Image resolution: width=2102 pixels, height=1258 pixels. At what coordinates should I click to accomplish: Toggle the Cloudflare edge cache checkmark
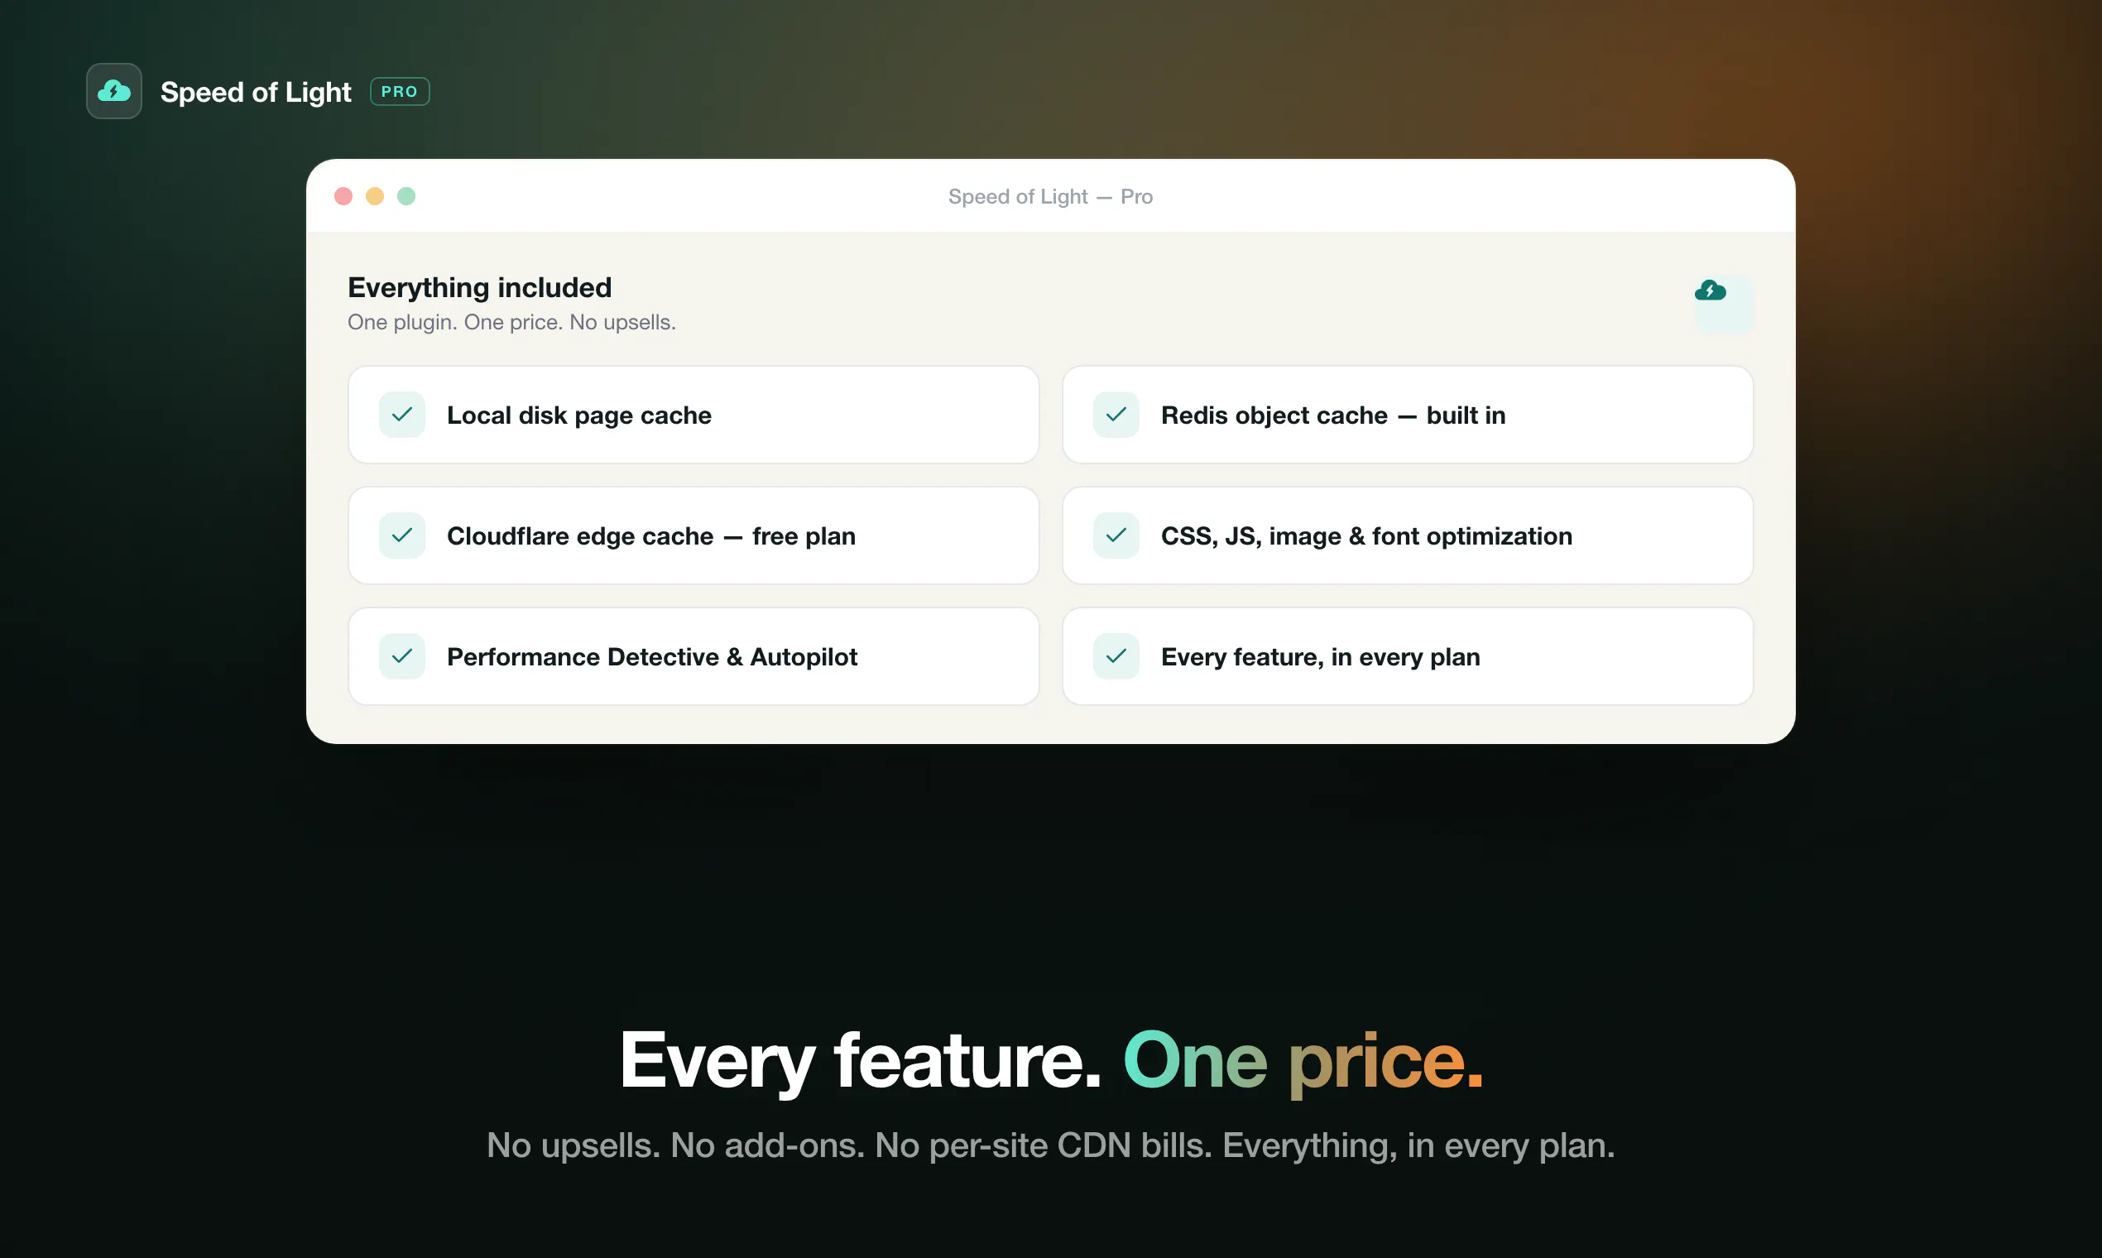point(401,535)
